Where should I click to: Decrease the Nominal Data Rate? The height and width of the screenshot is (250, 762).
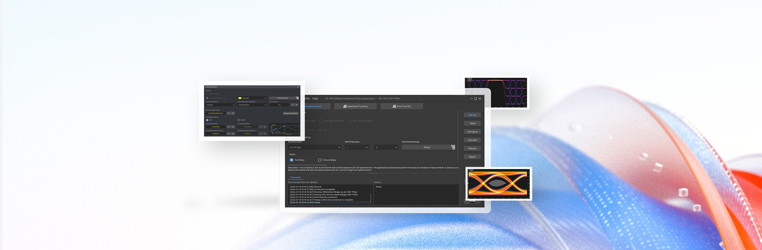[x=229, y=113]
